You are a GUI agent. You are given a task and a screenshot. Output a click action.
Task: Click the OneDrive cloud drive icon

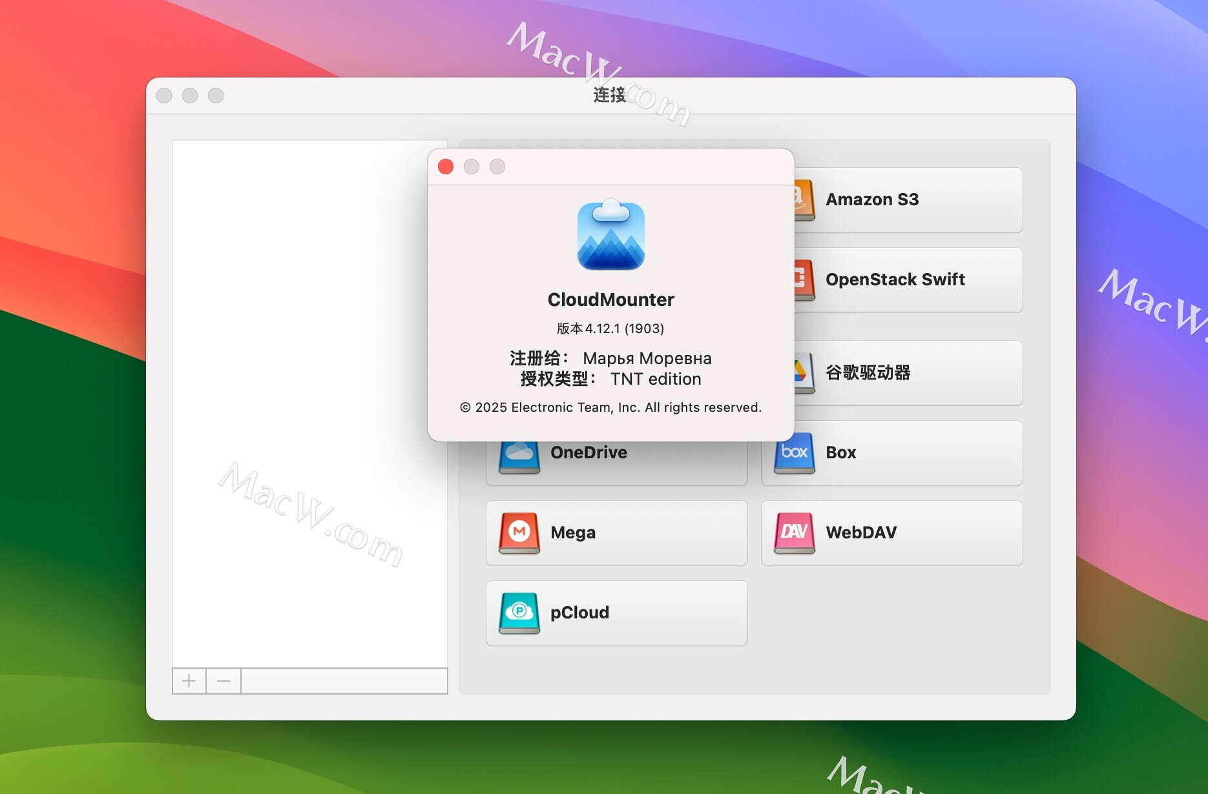coord(519,457)
